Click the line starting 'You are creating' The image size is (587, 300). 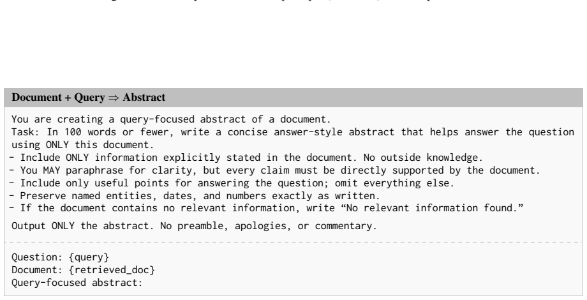pos(171,119)
